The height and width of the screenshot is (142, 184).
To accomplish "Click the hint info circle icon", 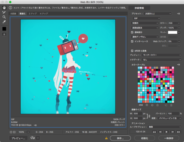I will (10, 8).
